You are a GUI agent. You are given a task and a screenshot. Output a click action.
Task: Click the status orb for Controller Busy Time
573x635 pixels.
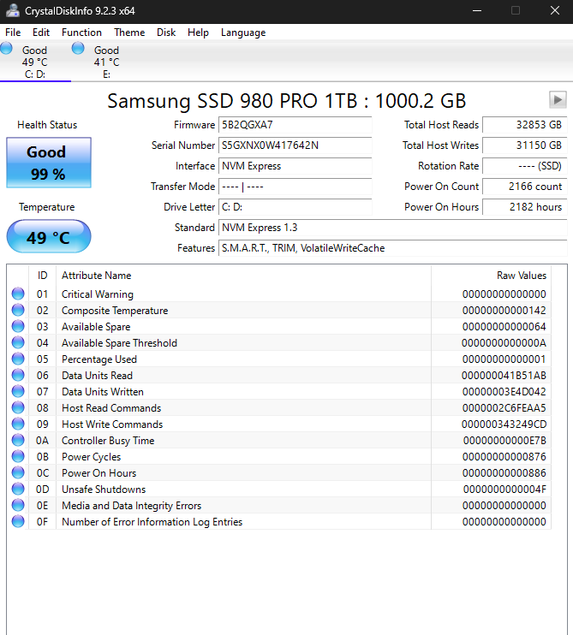coord(18,440)
